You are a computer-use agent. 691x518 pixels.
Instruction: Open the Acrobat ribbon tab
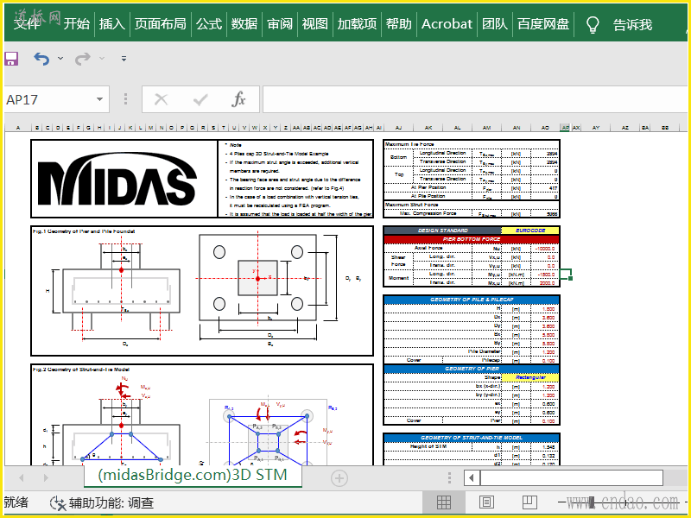click(447, 24)
